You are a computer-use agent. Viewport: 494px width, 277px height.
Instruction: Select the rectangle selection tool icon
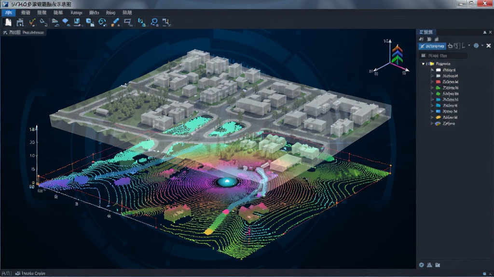127,22
